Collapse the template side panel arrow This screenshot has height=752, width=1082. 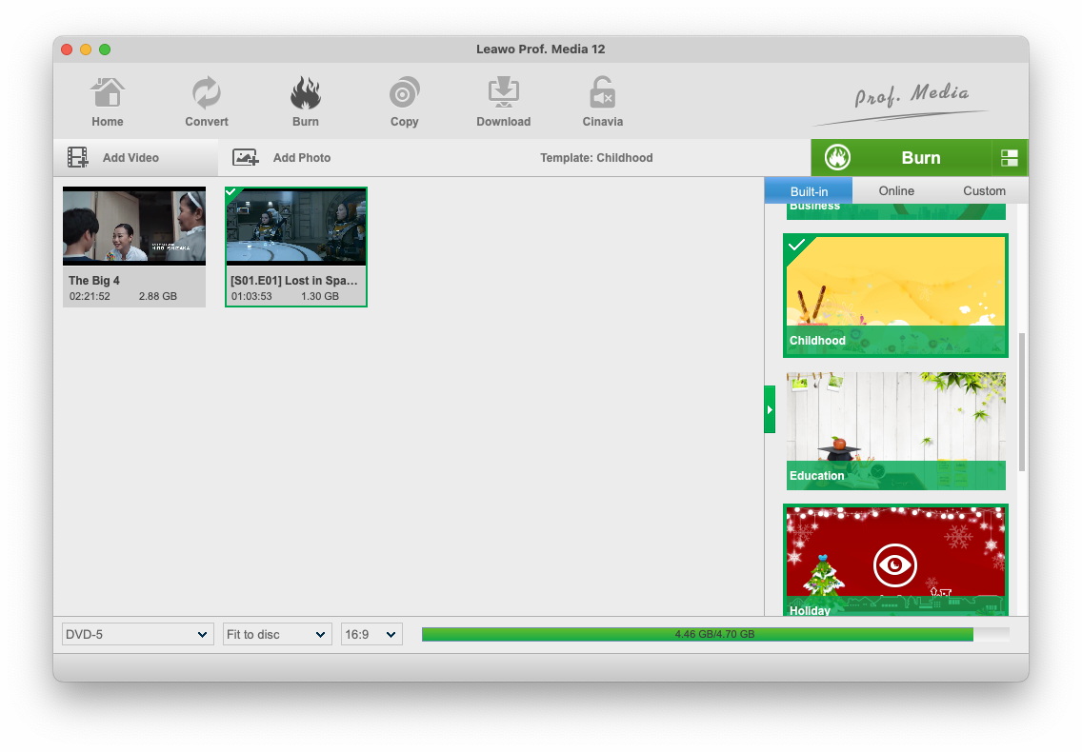coord(770,410)
